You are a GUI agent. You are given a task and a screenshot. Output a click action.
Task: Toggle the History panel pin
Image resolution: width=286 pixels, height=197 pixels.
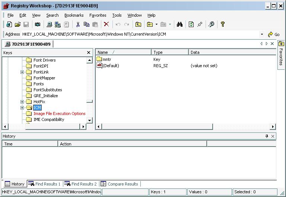pyautogui.click(x=267, y=136)
